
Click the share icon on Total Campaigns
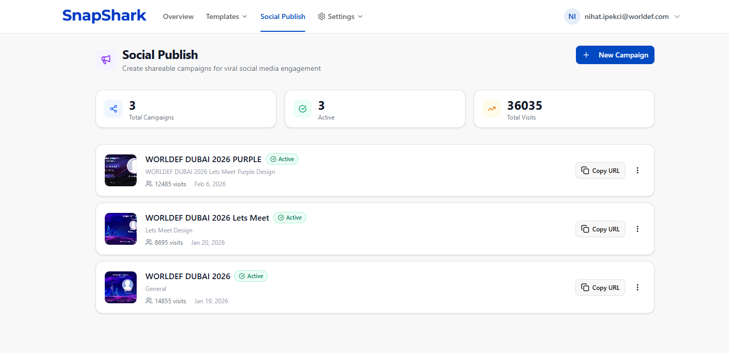pos(114,109)
